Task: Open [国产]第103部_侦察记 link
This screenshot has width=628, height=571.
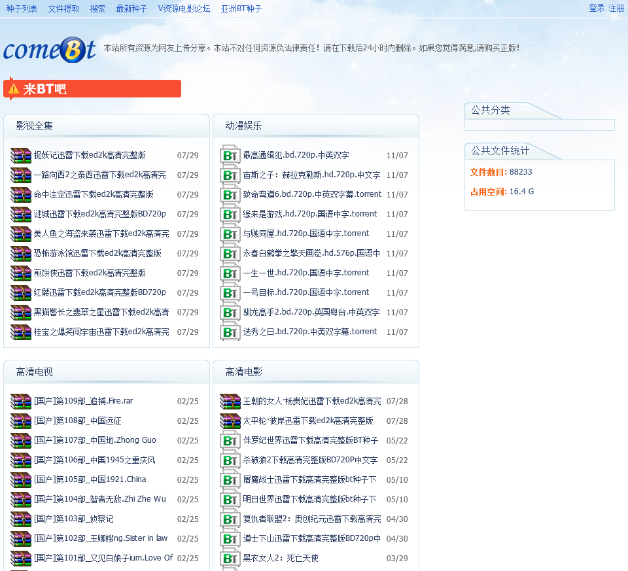Action: pyautogui.click(x=74, y=519)
